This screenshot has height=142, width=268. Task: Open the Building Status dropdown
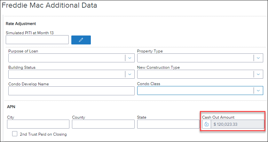point(71,74)
